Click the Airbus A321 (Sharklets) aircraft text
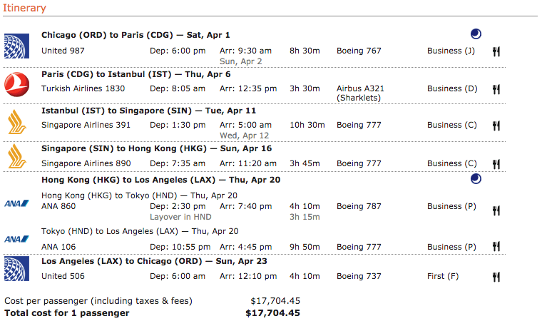 tap(360, 93)
